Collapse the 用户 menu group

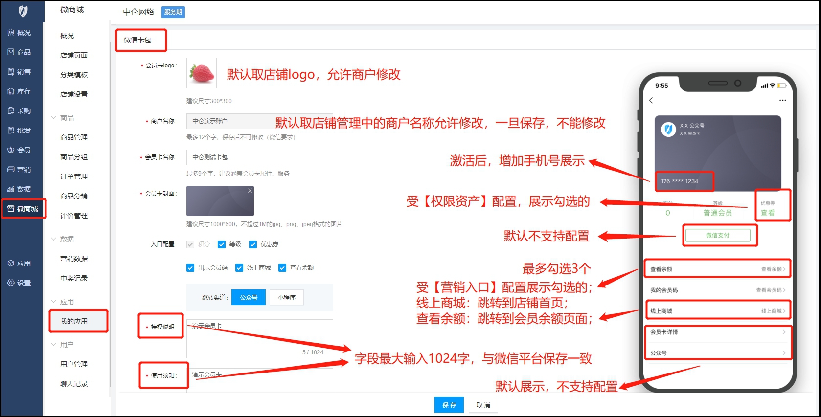54,345
